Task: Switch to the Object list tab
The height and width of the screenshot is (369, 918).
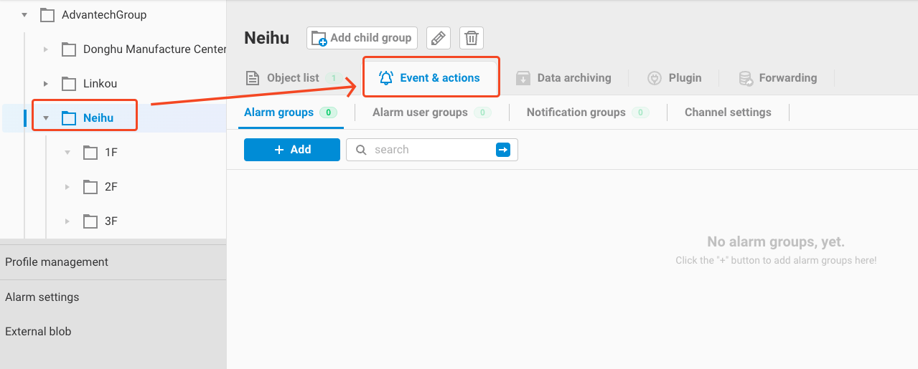Action: coord(293,78)
